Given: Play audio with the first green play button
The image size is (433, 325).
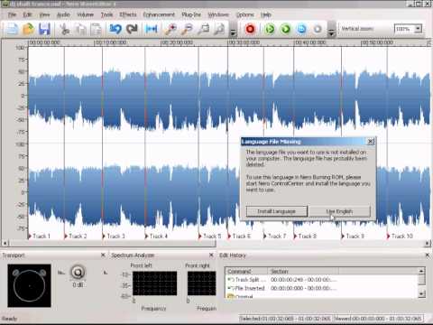Looking at the screenshot, I should 270,29.
